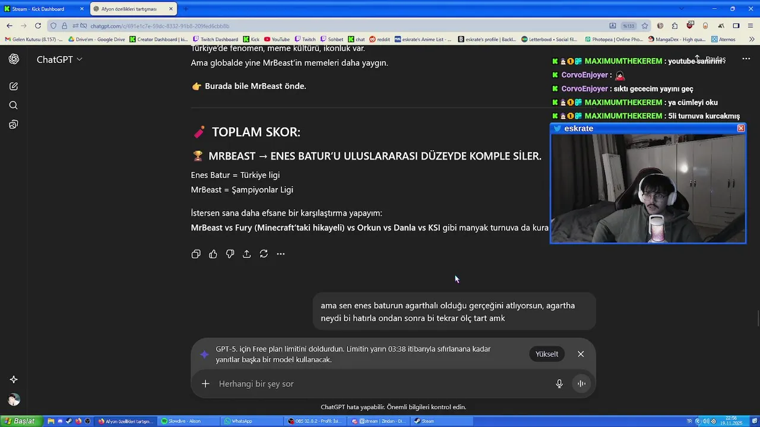Screen dimensions: 760x427
Task: Open Creator Dashboard bookmark
Action: coord(159,39)
